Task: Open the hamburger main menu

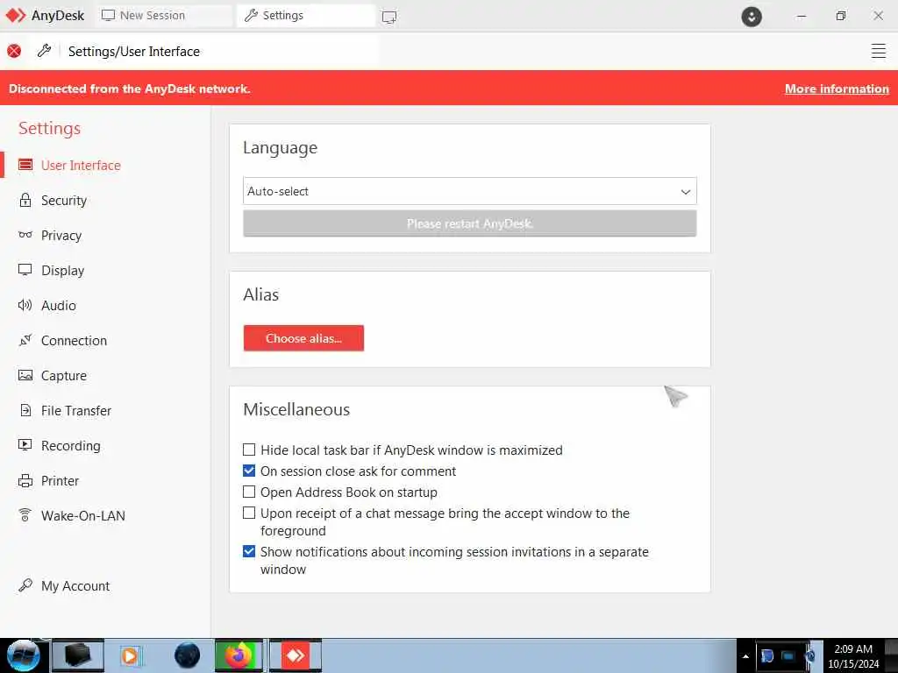Action: pos(878,51)
